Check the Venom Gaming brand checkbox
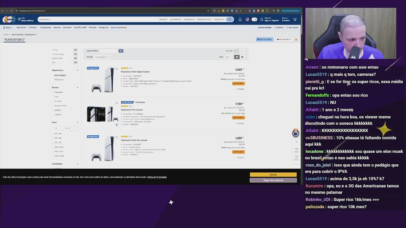 tap(53, 105)
